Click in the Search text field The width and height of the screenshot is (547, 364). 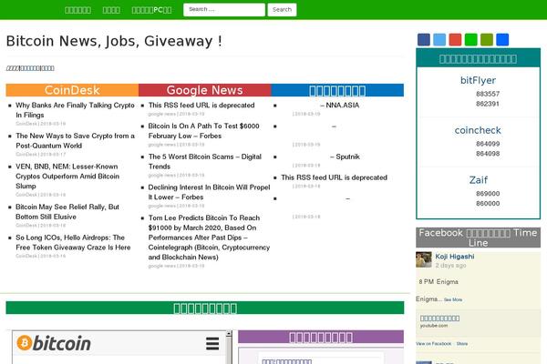(x=224, y=10)
